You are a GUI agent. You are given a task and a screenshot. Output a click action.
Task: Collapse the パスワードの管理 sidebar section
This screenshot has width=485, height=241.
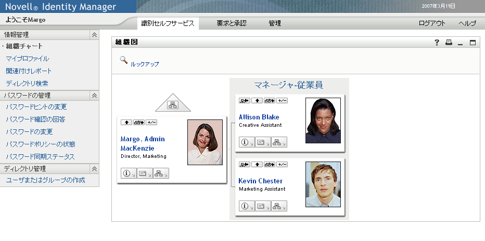(94, 96)
